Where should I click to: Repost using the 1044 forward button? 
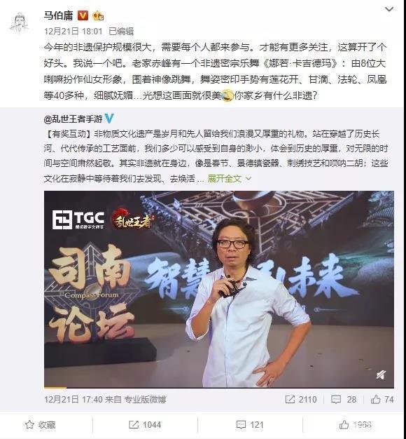[x=145, y=425]
